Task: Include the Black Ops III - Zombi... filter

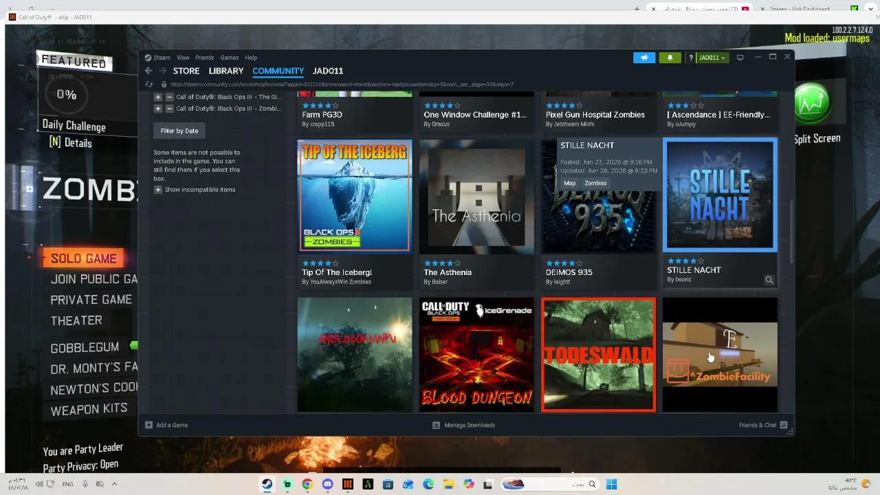Action: click(x=158, y=109)
